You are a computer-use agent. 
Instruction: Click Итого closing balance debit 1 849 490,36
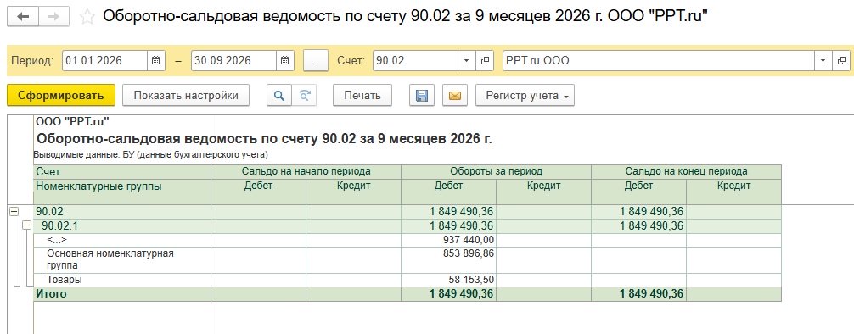[x=651, y=294]
